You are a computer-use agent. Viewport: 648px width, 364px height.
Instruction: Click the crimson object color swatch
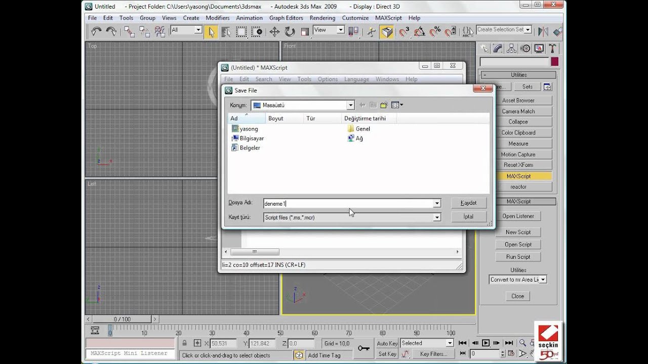click(x=554, y=62)
